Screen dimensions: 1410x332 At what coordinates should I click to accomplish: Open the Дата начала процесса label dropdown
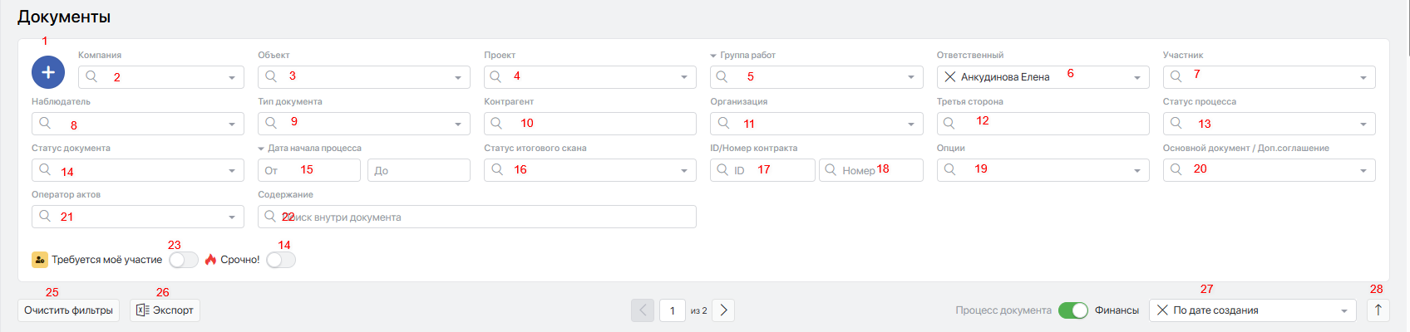click(x=261, y=149)
